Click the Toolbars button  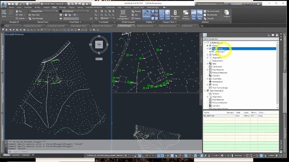pyautogui.click(x=227, y=14)
